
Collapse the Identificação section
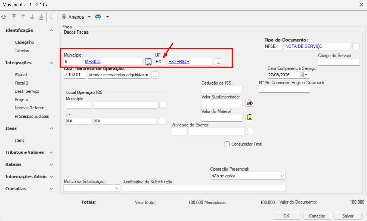pos(51,30)
